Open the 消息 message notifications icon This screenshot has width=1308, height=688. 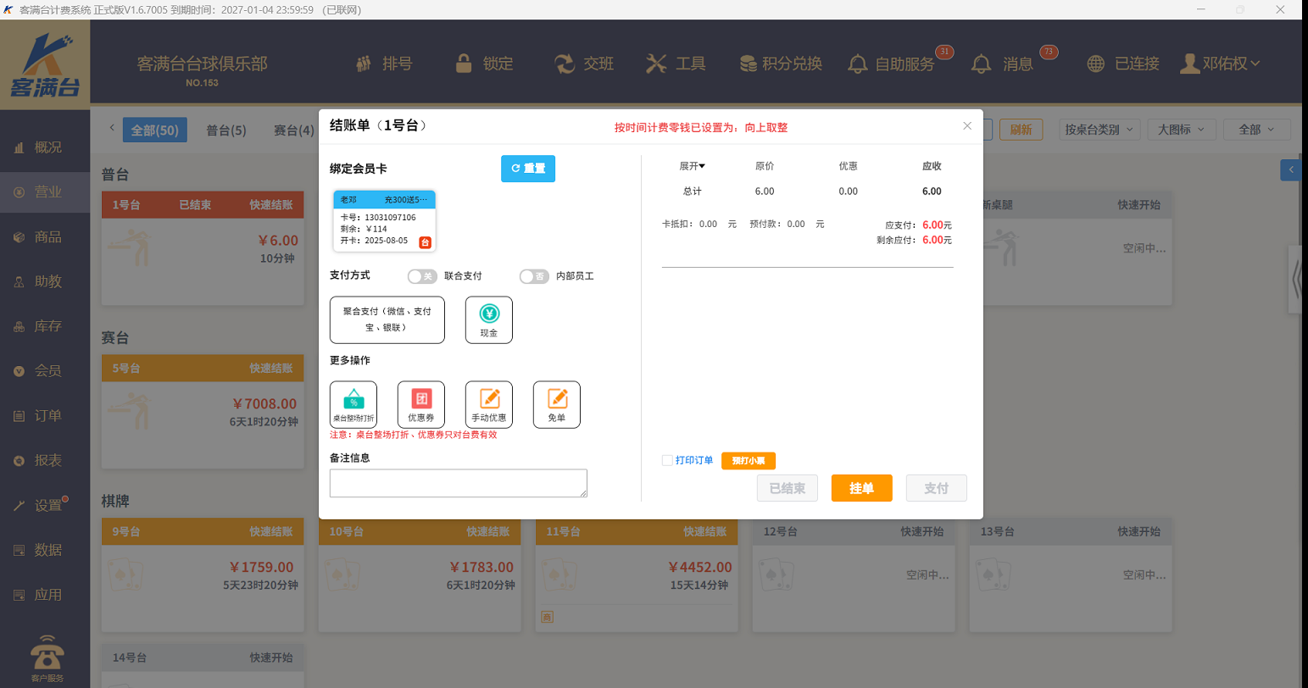[x=981, y=64]
